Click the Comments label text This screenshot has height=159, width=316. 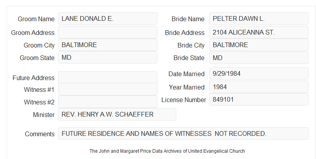point(40,134)
